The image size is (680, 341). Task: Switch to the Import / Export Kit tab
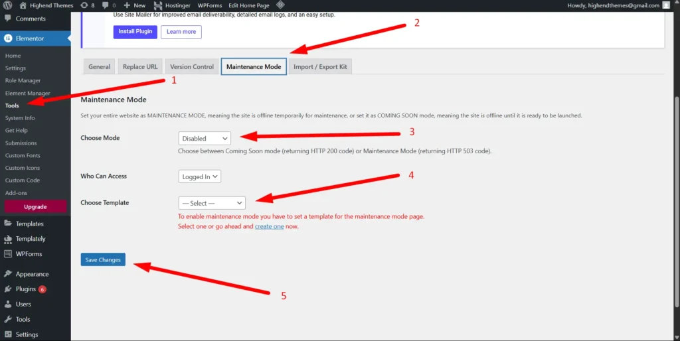pos(320,67)
